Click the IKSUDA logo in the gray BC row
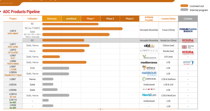Viewport: 210px width, 111px height. point(188,41)
